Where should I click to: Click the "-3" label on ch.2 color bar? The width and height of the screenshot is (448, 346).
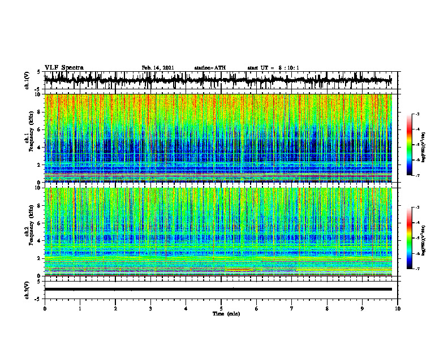[x=417, y=207]
